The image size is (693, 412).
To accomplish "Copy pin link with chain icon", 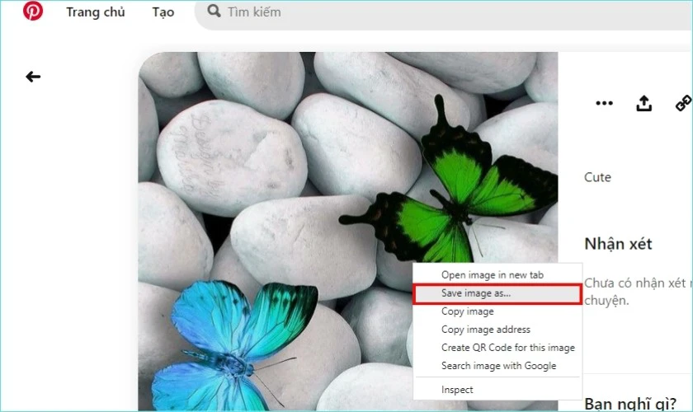I will point(684,103).
